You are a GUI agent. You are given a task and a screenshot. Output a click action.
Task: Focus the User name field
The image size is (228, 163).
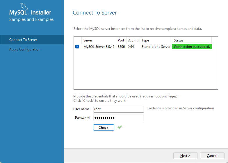(119, 109)
